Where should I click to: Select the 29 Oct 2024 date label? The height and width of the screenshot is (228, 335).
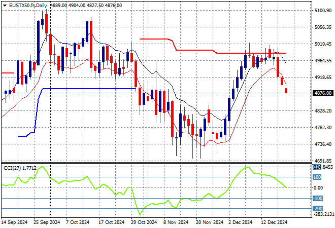coord(144,222)
